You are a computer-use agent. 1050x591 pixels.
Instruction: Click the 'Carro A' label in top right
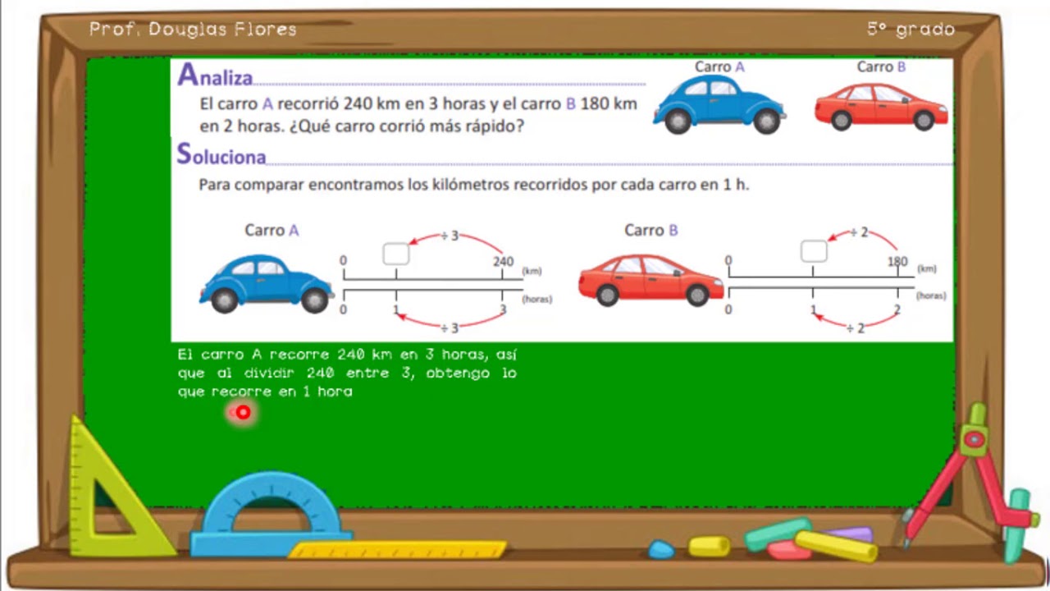pyautogui.click(x=719, y=67)
